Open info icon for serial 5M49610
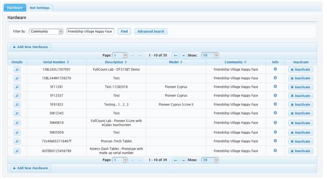The image size is (327, 179). pyautogui.click(x=275, y=123)
